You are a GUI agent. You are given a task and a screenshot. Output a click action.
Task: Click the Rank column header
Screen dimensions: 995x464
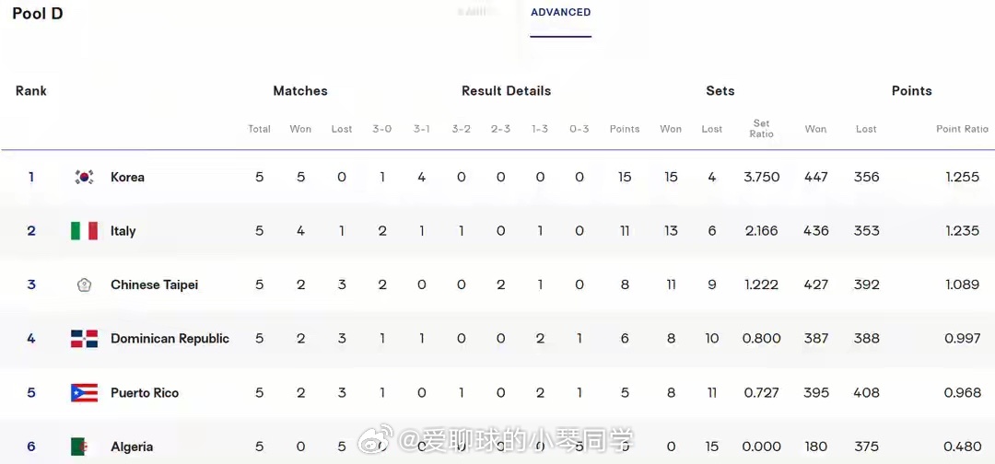point(31,90)
